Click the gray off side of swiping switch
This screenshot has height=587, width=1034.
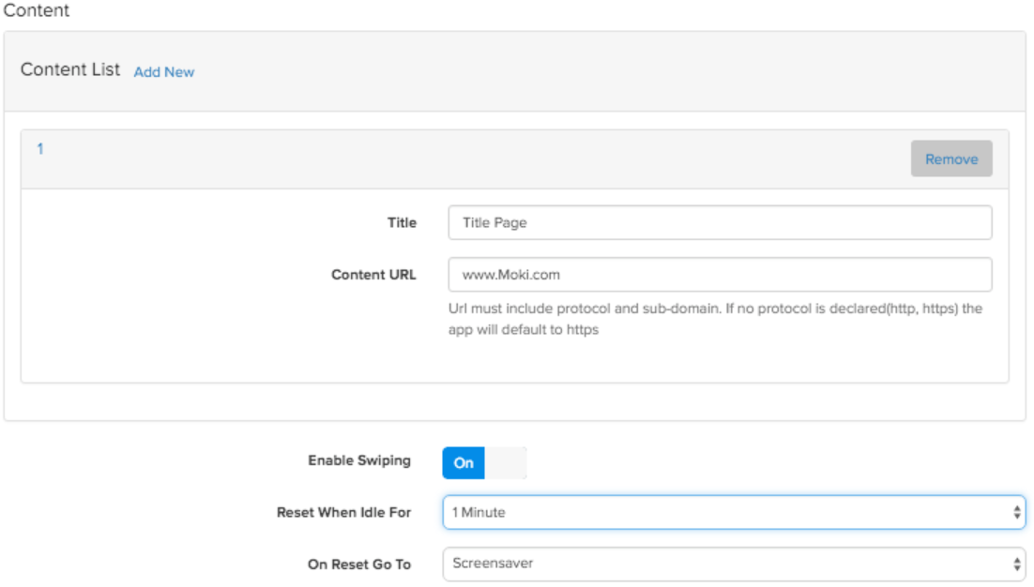(x=506, y=462)
